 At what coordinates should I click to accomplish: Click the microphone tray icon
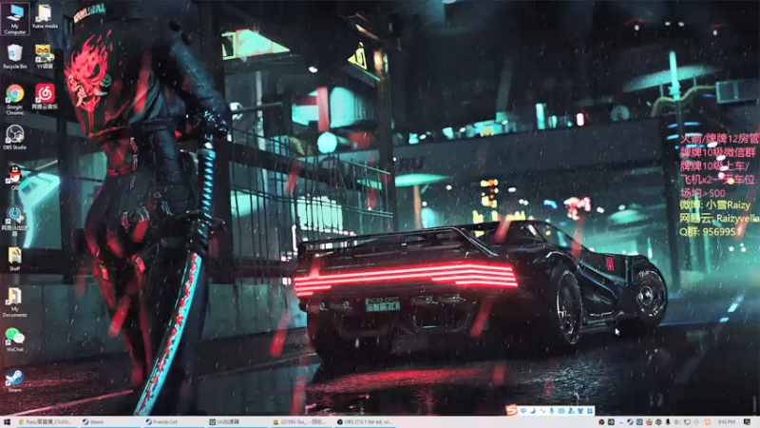pyautogui.click(x=668, y=422)
